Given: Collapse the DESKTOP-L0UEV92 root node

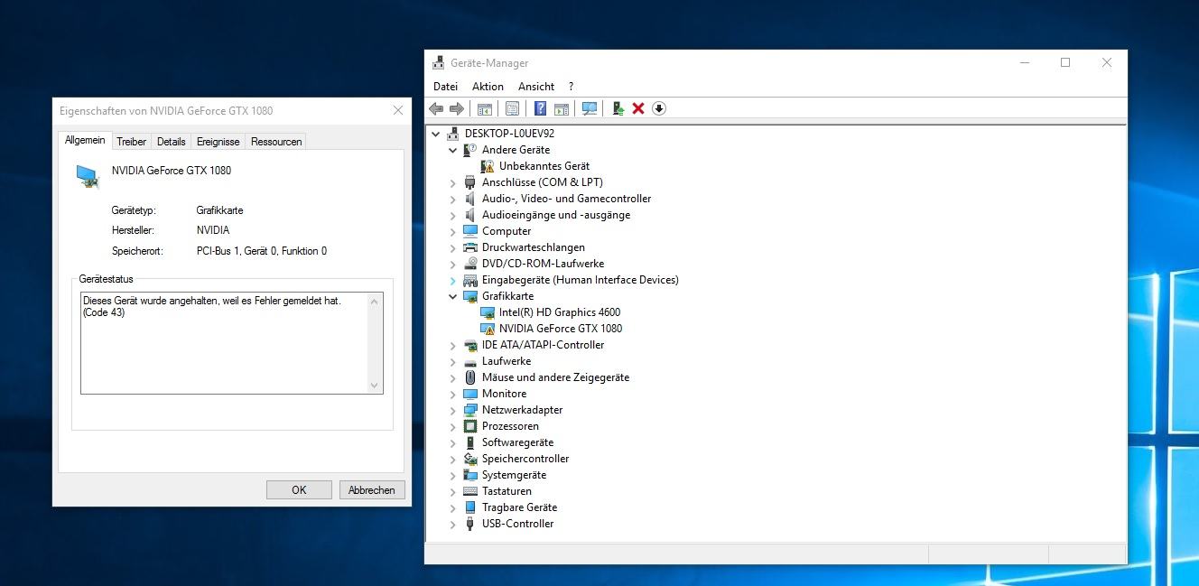Looking at the screenshot, I should click(436, 134).
